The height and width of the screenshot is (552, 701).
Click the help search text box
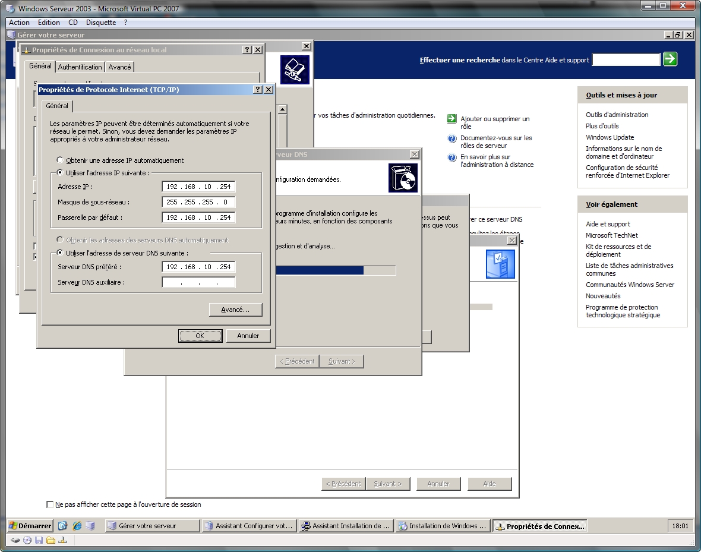click(626, 59)
